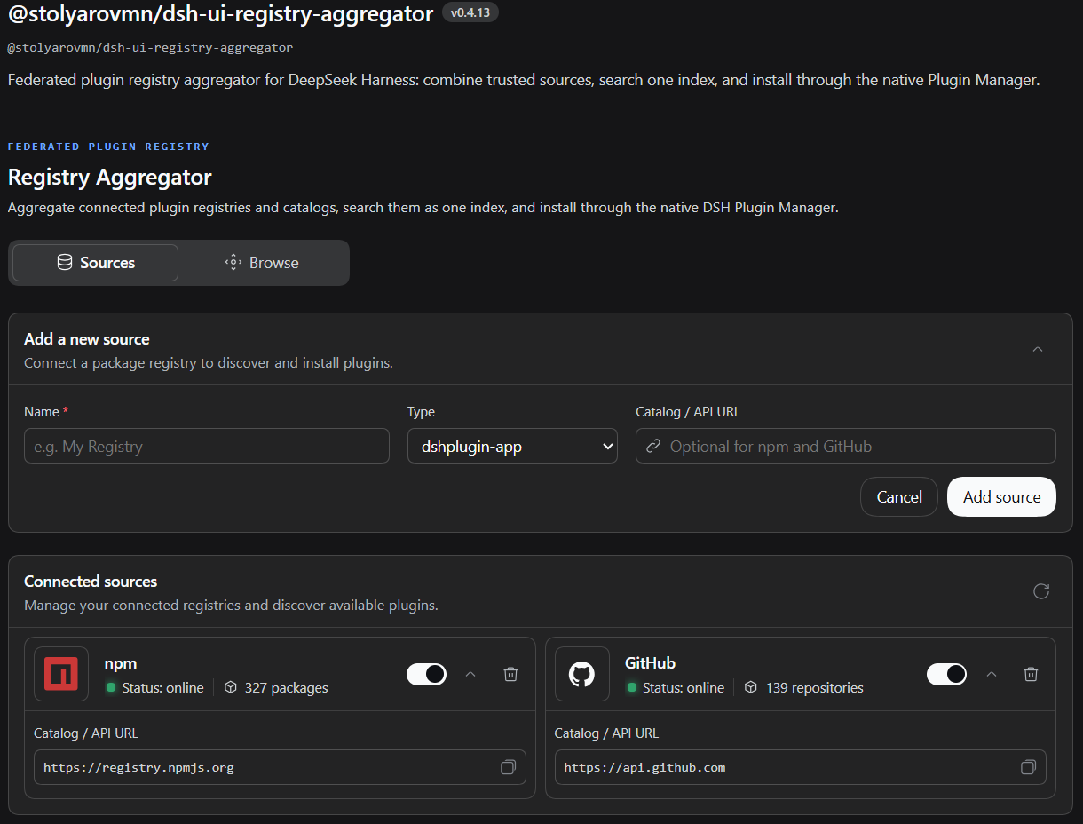The width and height of the screenshot is (1083, 824).
Task: Click the npm package cube icon
Action: pos(231,687)
